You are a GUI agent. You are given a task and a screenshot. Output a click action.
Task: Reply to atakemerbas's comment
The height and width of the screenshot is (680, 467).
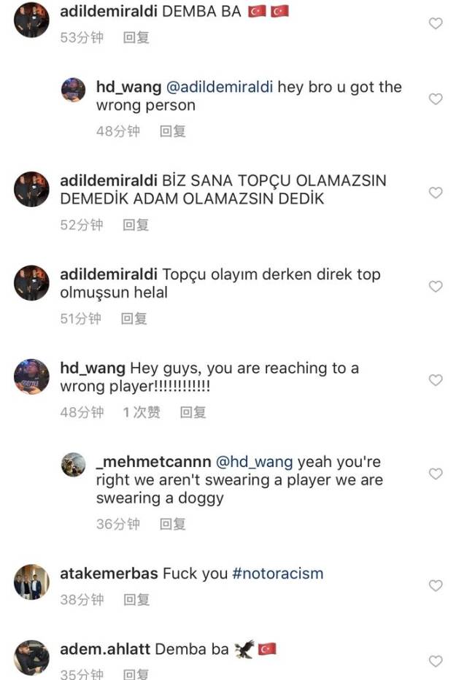(x=136, y=600)
